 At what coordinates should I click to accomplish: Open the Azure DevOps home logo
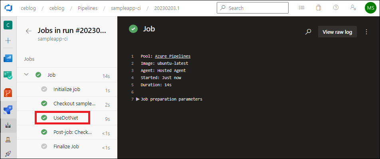point(8,8)
